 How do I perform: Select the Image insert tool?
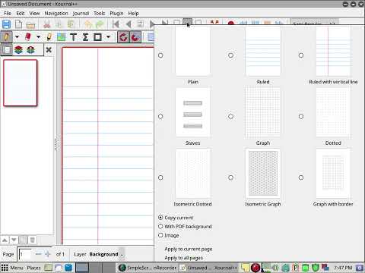[61, 37]
